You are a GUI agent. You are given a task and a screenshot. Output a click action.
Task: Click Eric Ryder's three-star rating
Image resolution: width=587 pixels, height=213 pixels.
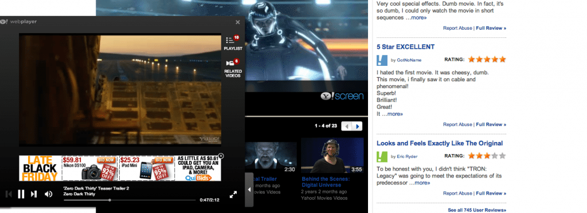(x=487, y=156)
